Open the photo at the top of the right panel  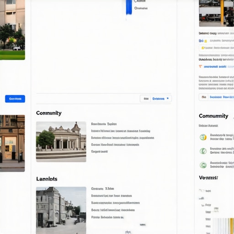click(x=216, y=13)
